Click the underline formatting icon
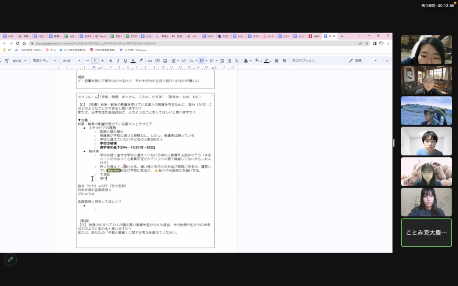The height and width of the screenshot is (286, 458). click(x=126, y=61)
